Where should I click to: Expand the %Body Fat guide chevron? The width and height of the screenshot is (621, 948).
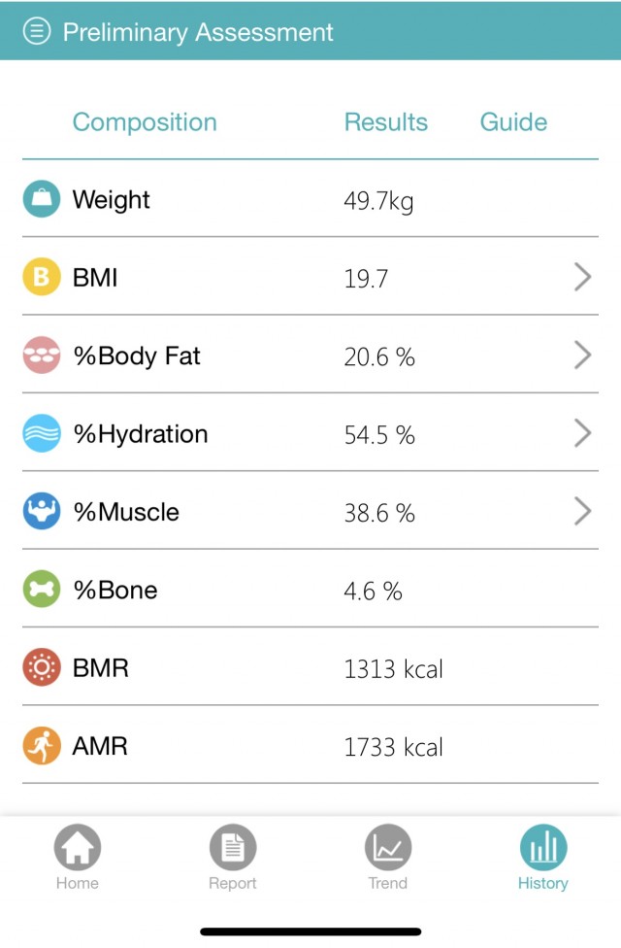[582, 355]
